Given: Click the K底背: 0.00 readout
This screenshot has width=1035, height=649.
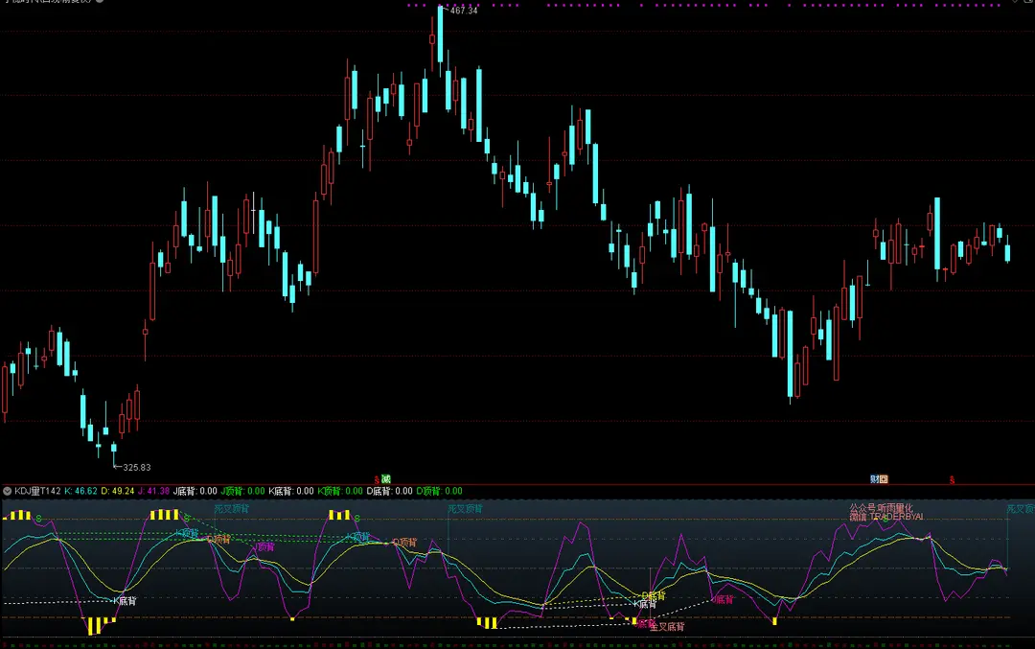Looking at the screenshot, I should pos(291,491).
